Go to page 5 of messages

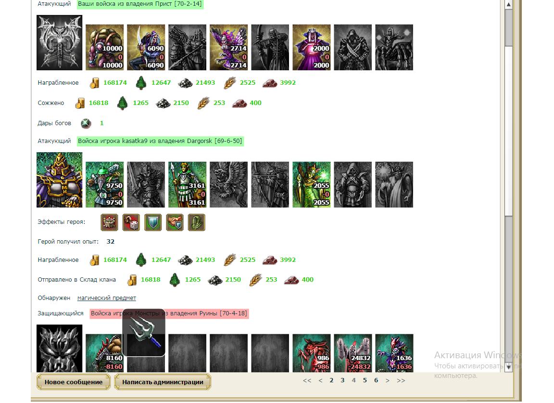365,380
